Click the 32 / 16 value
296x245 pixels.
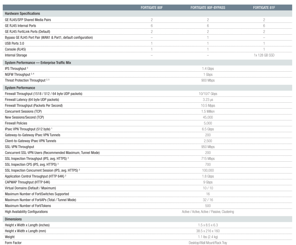pyautogui.click(x=208, y=200)
